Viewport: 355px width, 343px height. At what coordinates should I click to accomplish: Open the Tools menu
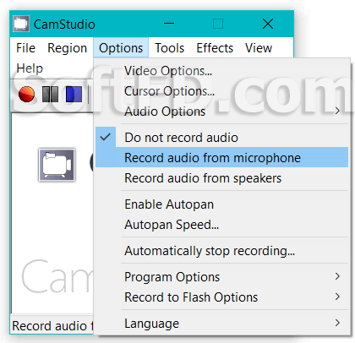[x=170, y=48]
